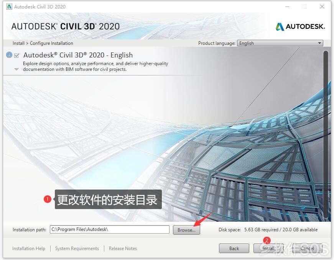This screenshot has height=260, width=334.
Task: Click the Autodesk Civil 3D title bar icon
Action: 9,7
